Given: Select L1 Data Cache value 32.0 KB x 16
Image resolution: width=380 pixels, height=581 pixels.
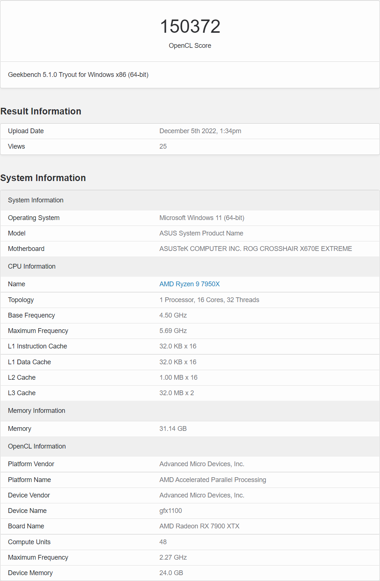Looking at the screenshot, I should (178, 362).
